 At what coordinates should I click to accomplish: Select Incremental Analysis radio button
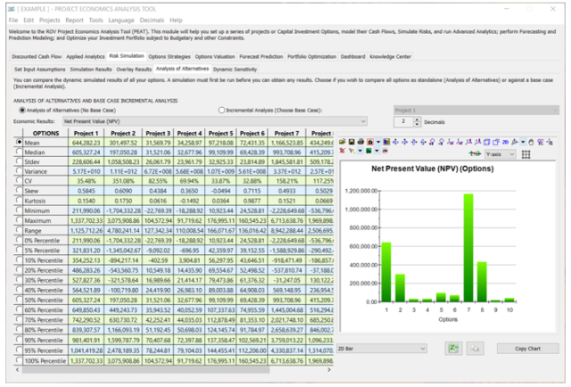(221, 110)
